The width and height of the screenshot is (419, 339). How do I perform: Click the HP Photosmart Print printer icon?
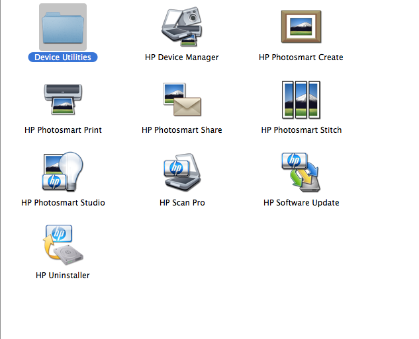pyautogui.click(x=63, y=99)
